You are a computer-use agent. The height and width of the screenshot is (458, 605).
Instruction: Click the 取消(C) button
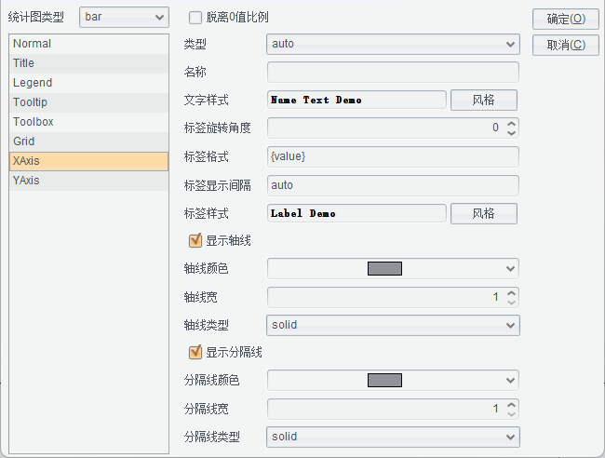(566, 45)
